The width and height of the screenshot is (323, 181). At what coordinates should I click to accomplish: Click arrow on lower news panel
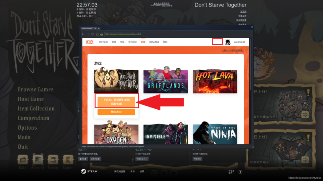tap(305, 160)
